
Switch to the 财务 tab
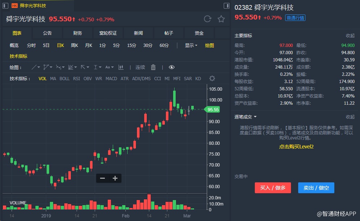pos(77,33)
